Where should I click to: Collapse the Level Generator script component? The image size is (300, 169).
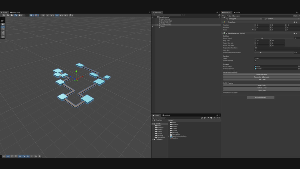pyautogui.click(x=222, y=33)
